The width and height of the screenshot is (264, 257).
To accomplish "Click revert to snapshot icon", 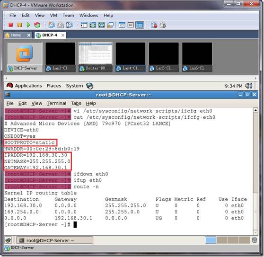I will 61,25.
